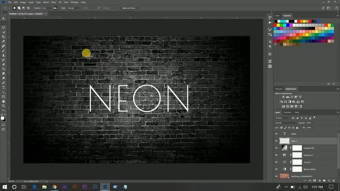Close the Untitled-1 document tab

[x=46, y=14]
